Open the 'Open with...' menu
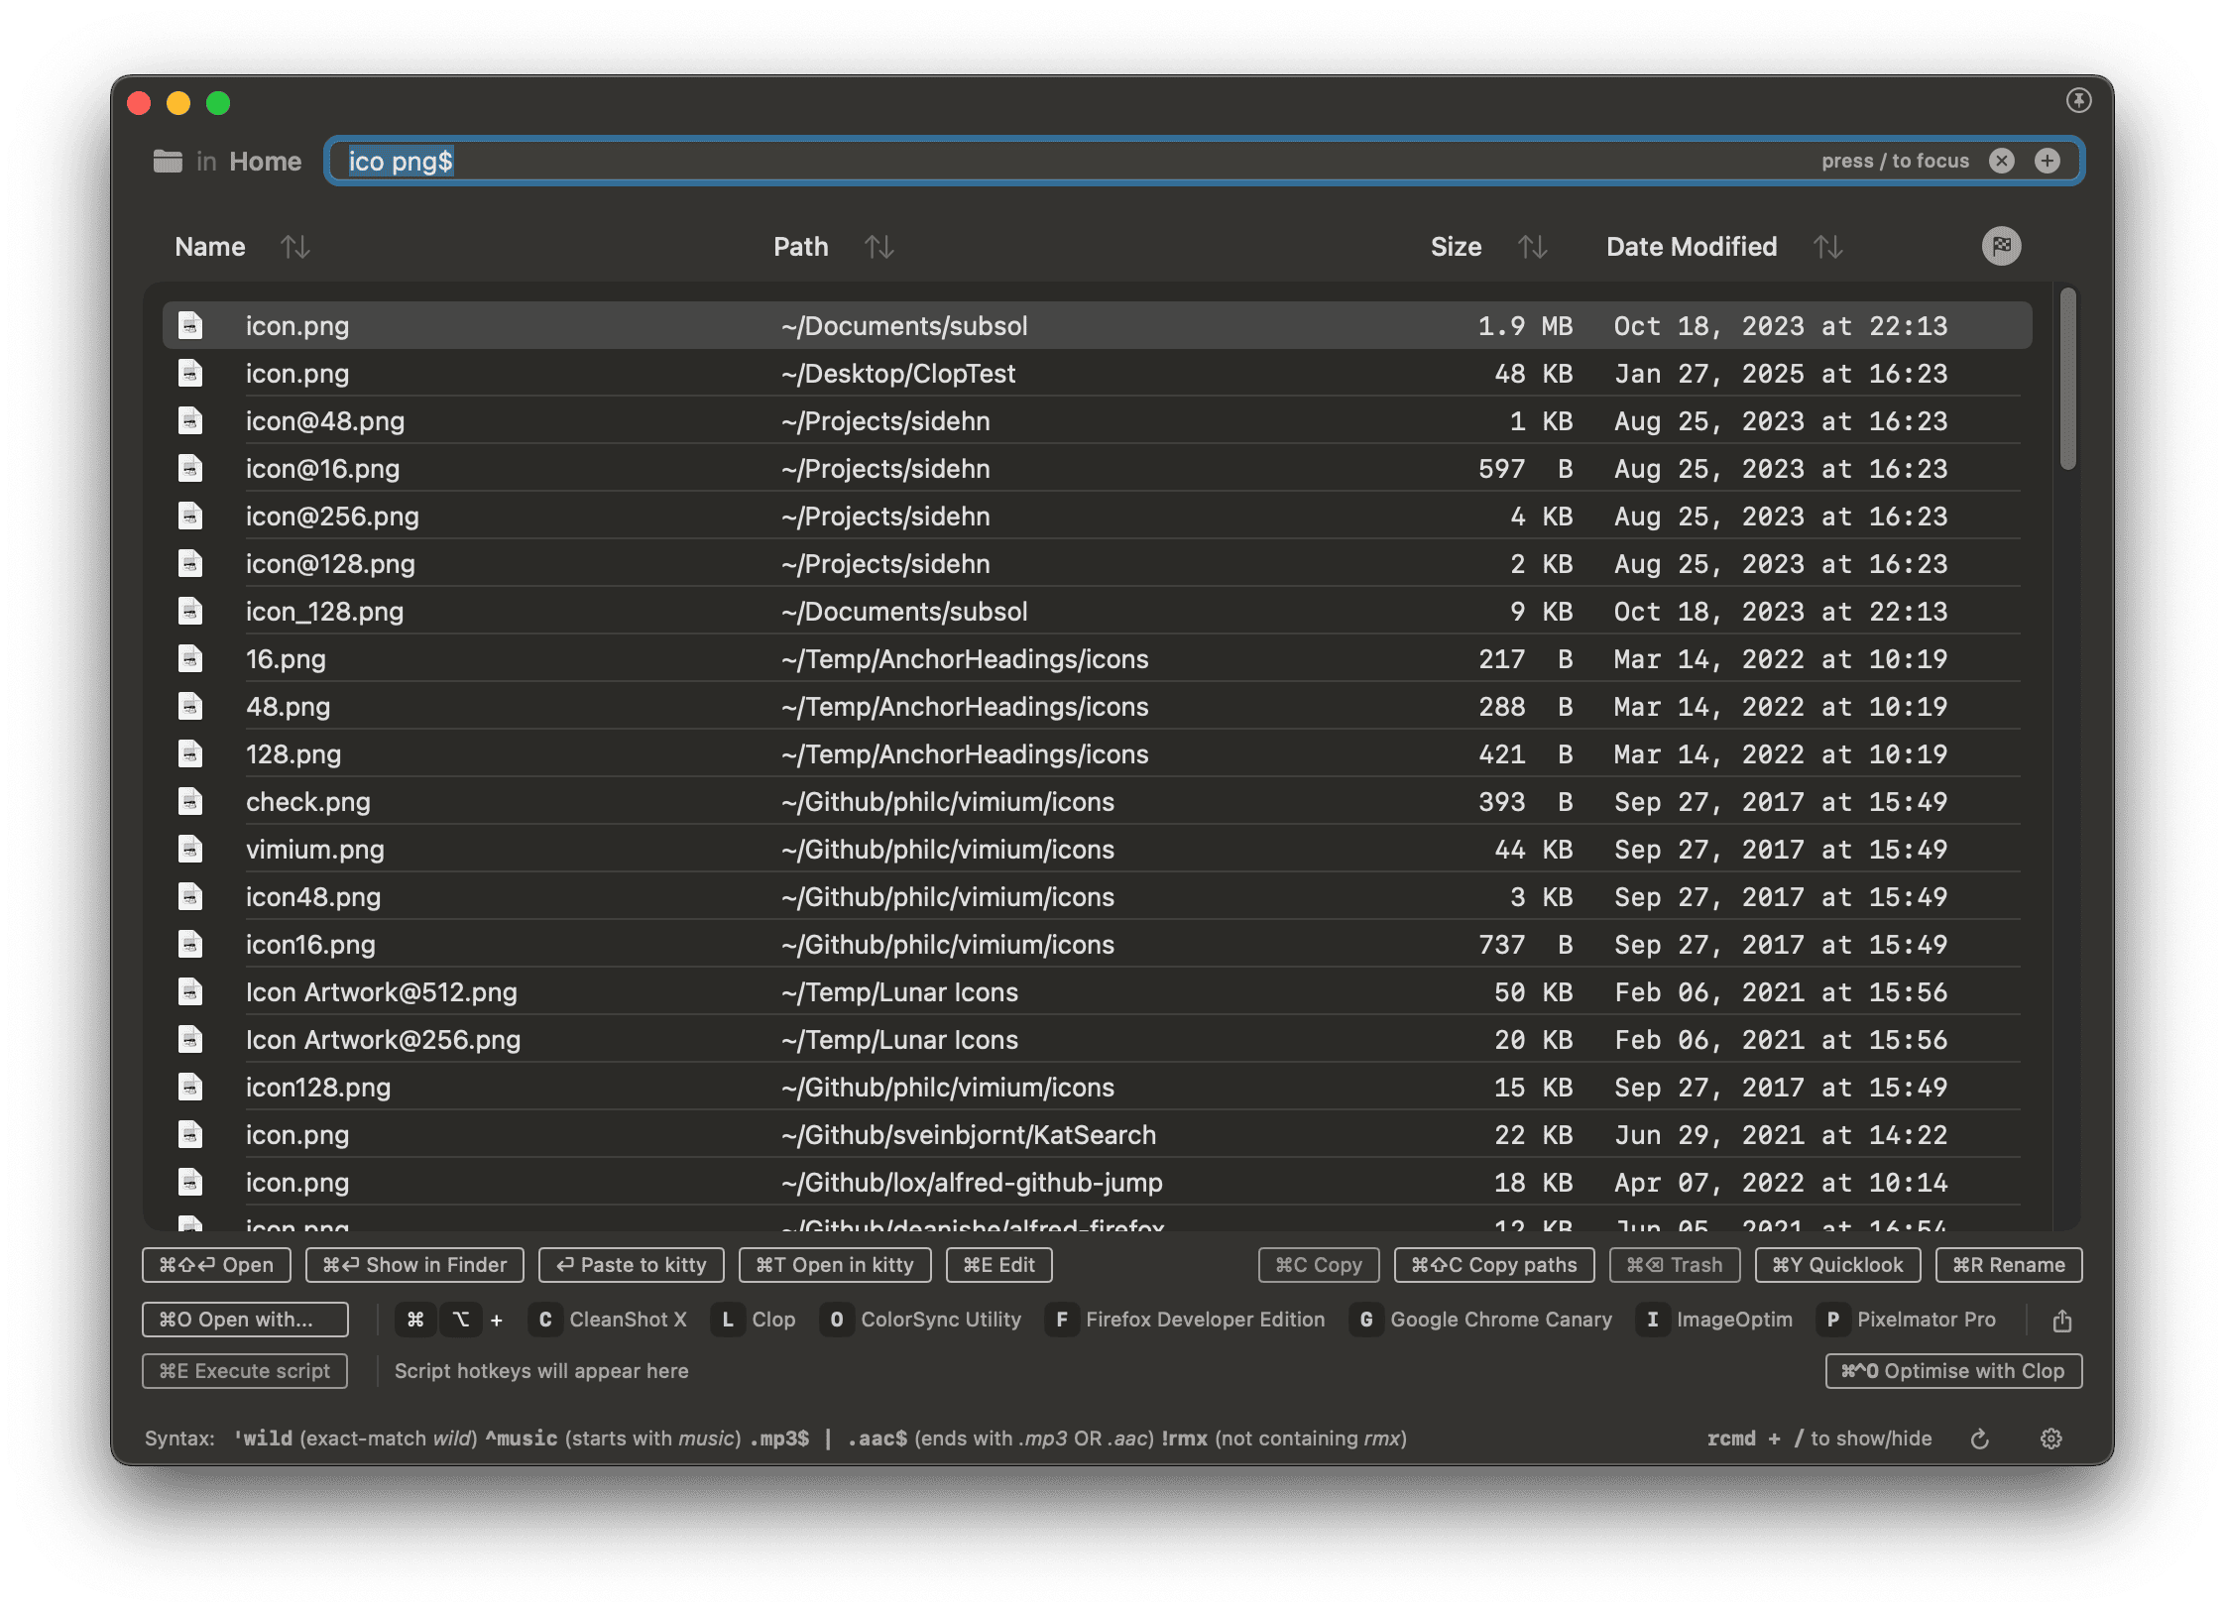The image size is (2225, 1612). click(x=244, y=1320)
